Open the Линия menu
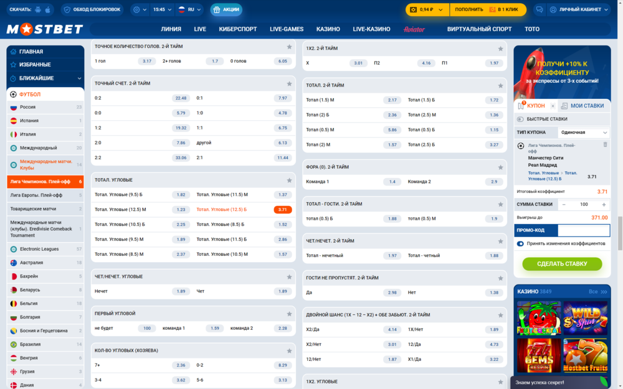This screenshot has height=389, width=623. coord(171,29)
